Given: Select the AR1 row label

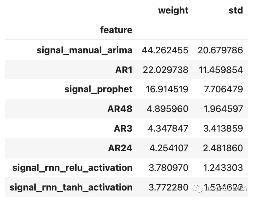Looking at the screenshot, I should 124,70.
